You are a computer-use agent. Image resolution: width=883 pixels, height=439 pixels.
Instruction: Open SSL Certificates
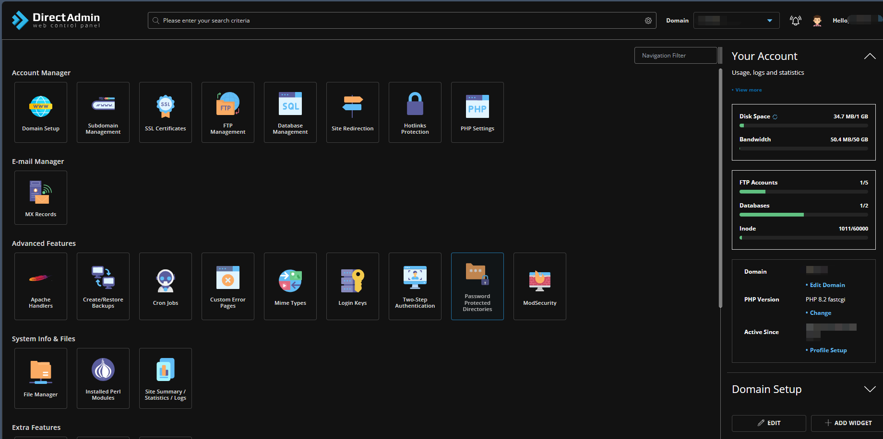tap(166, 112)
